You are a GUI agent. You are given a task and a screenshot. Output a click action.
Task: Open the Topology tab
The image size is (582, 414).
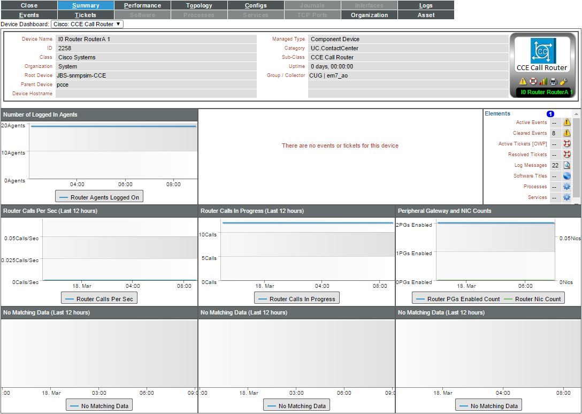199,5
